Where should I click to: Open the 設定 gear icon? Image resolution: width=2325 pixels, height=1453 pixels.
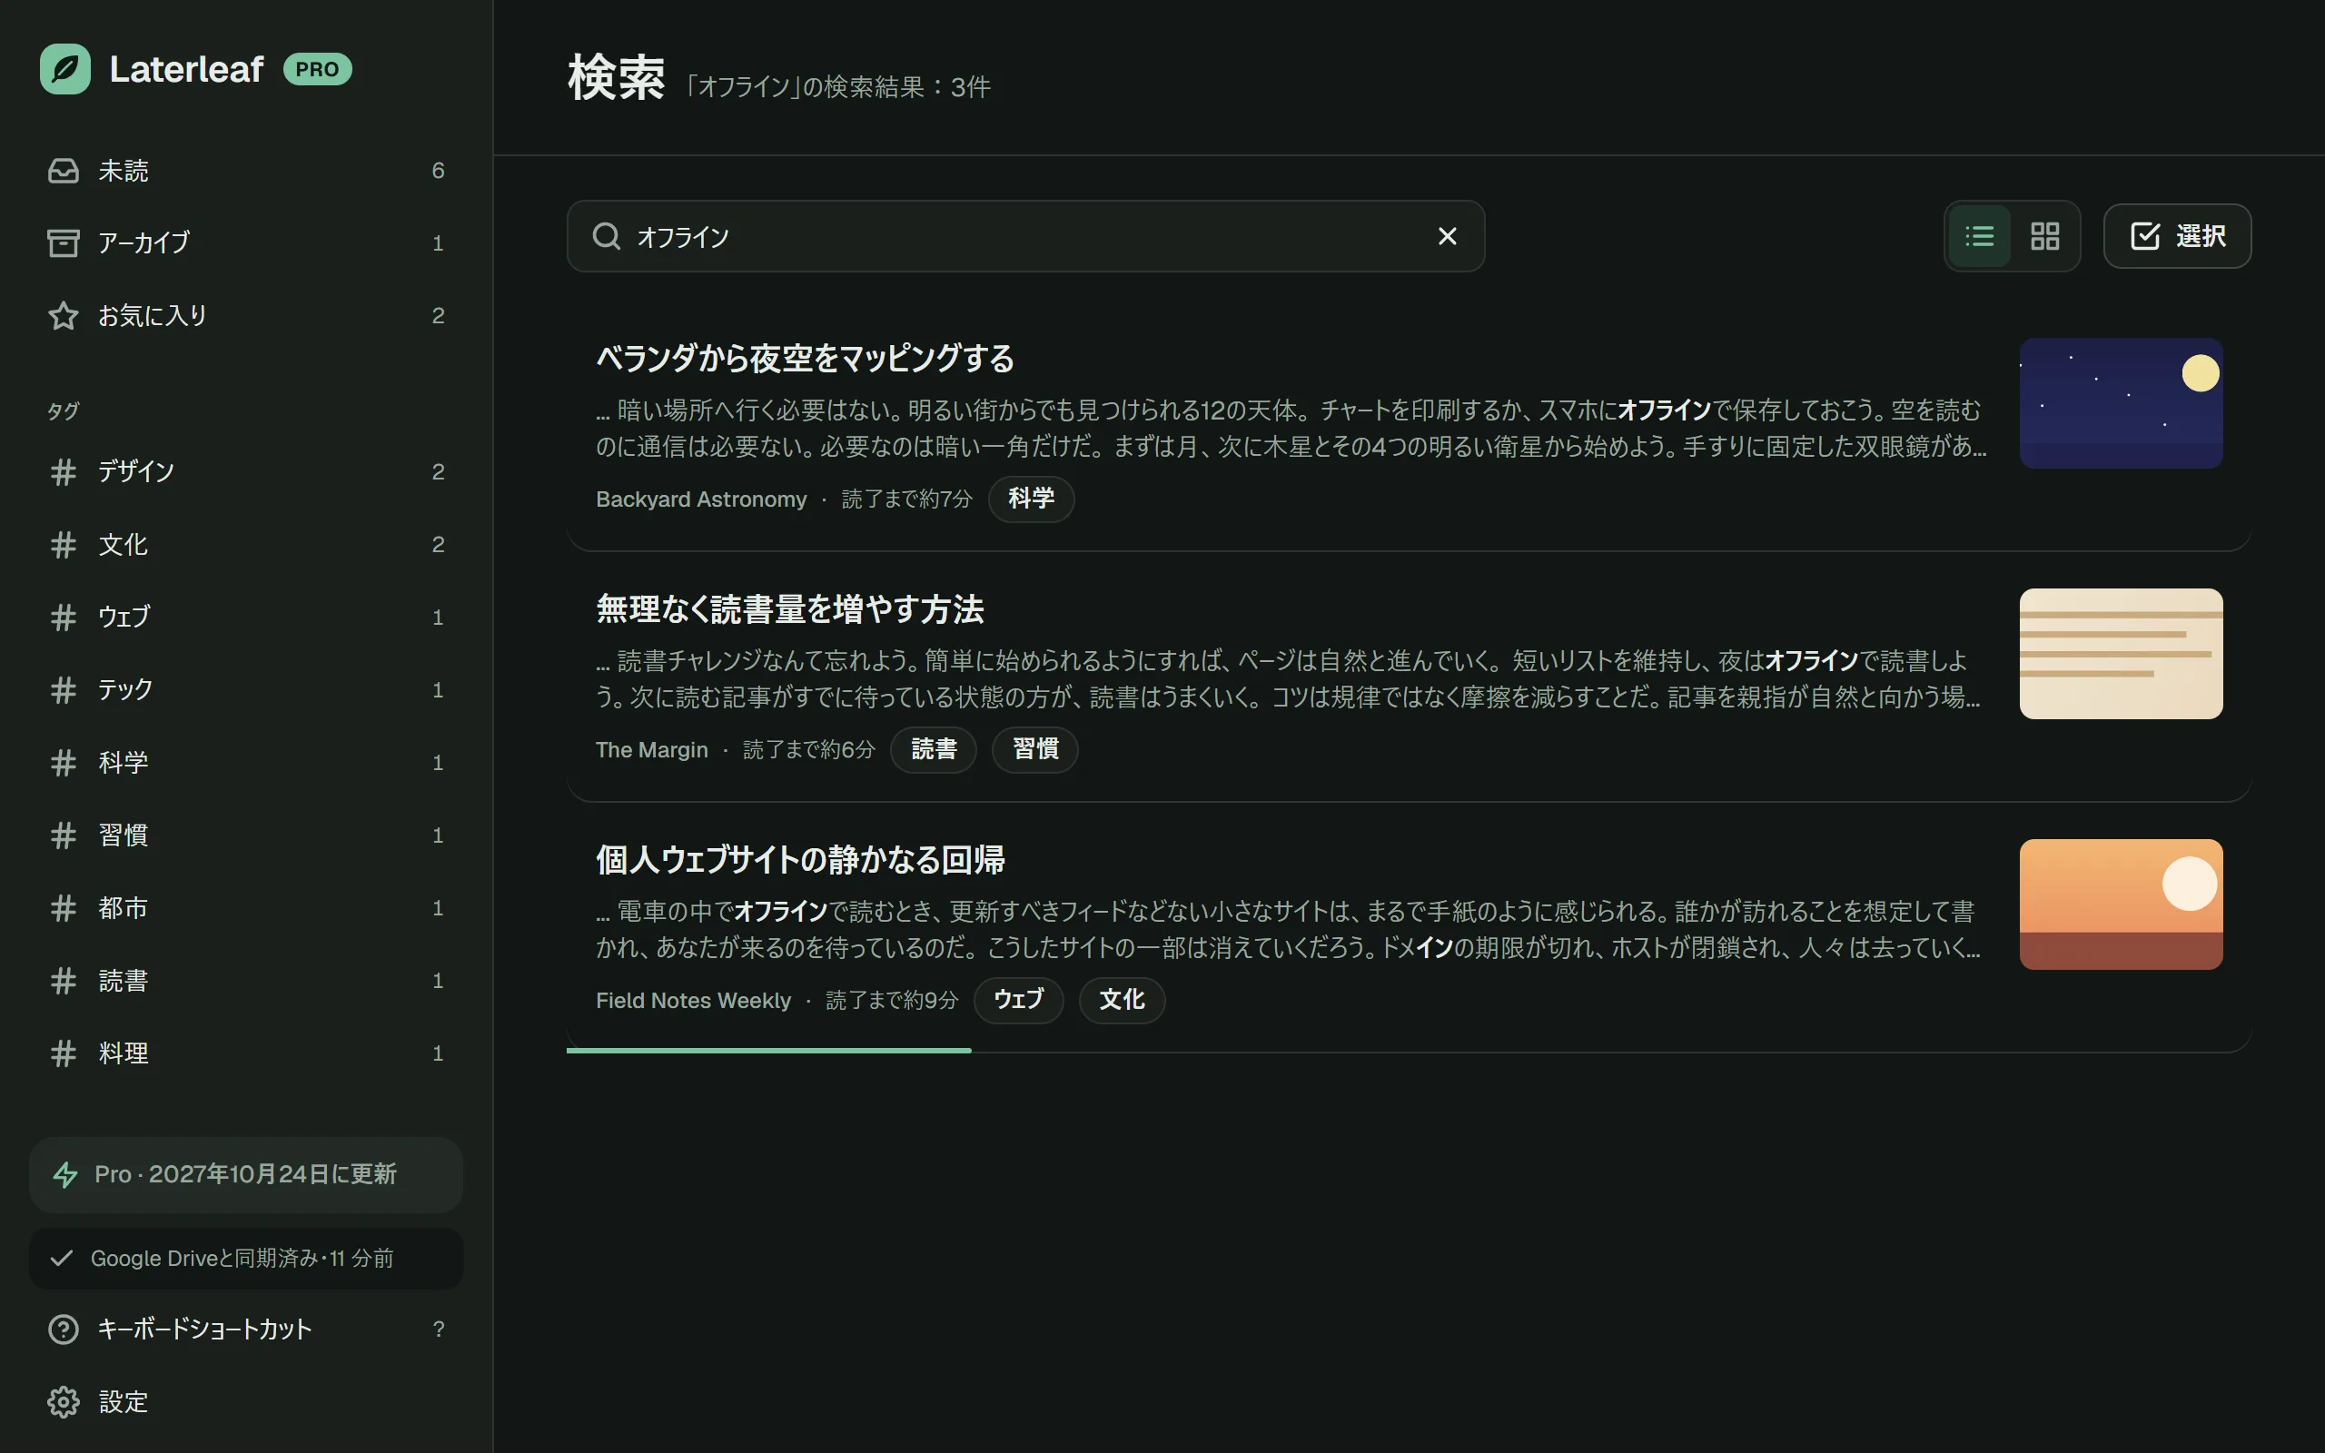(x=64, y=1402)
